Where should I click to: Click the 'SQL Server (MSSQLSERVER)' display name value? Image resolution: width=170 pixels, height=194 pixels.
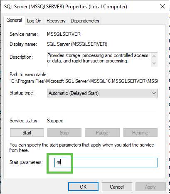tap(77, 44)
